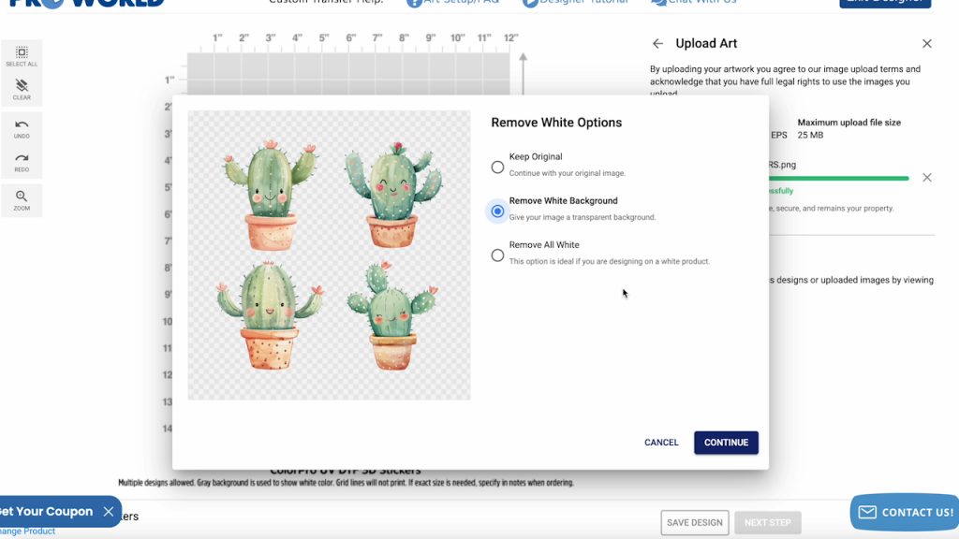
Task: Dismiss the Get Your Coupon banner
Action: click(109, 512)
